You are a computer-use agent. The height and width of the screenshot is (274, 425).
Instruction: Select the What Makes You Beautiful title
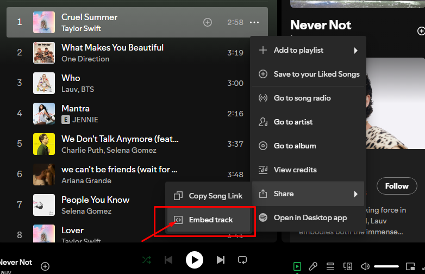click(112, 48)
